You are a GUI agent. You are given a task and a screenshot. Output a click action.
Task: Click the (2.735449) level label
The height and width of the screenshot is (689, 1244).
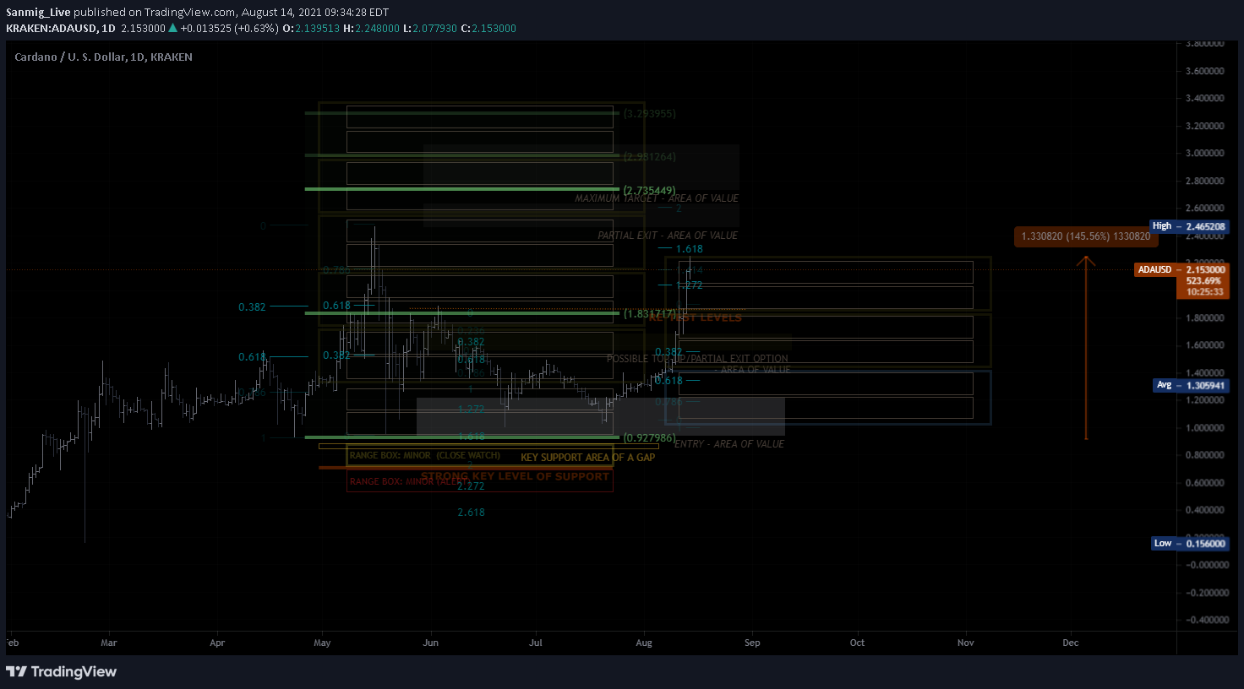point(650,190)
